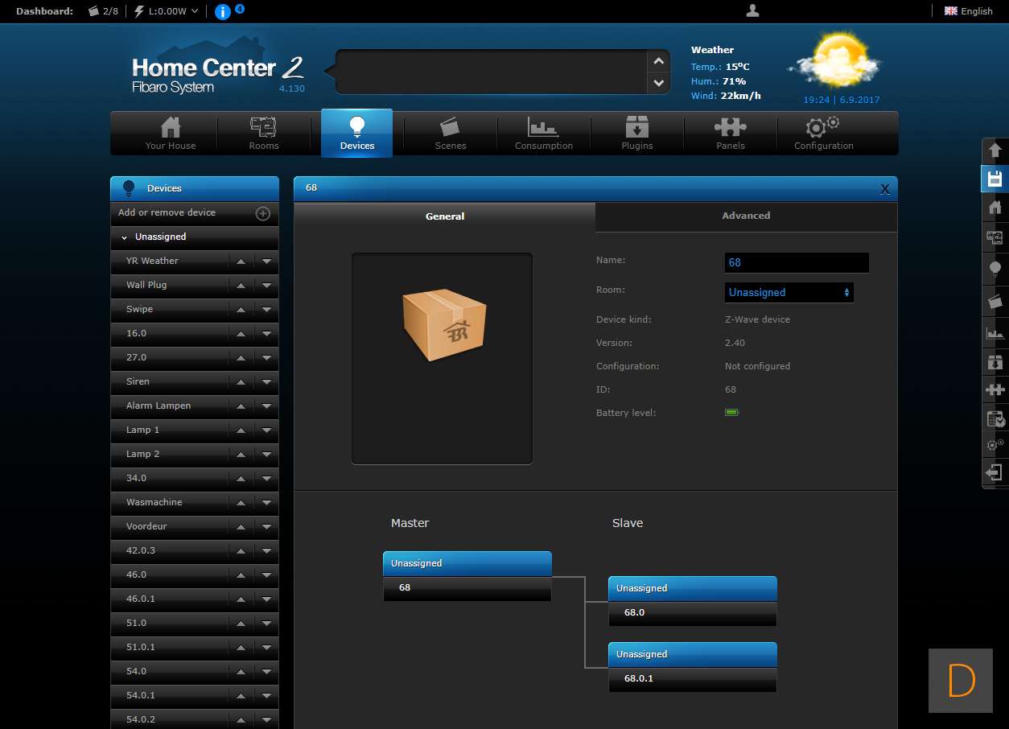Click the plus icon to add device

[x=262, y=213]
